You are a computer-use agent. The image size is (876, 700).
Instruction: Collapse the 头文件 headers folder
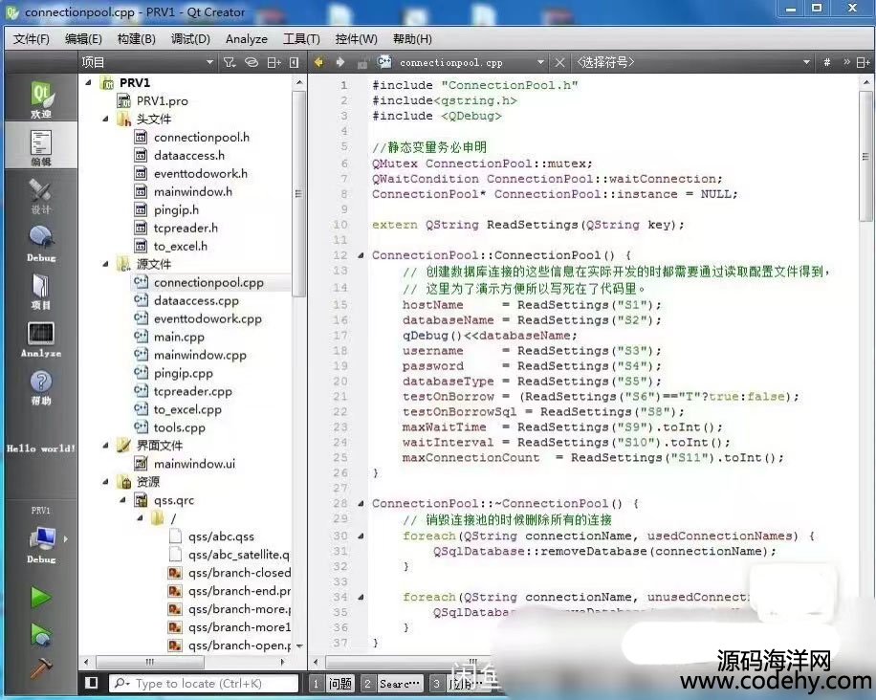pyautogui.click(x=105, y=119)
